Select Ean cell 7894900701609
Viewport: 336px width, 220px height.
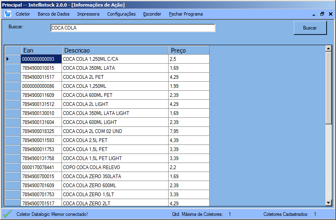click(41, 185)
